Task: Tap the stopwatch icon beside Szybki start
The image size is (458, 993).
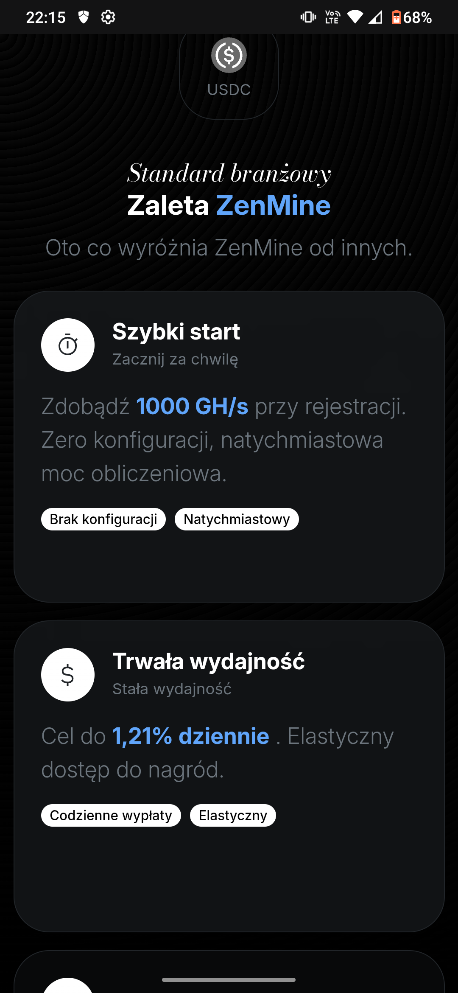Action: click(x=68, y=345)
